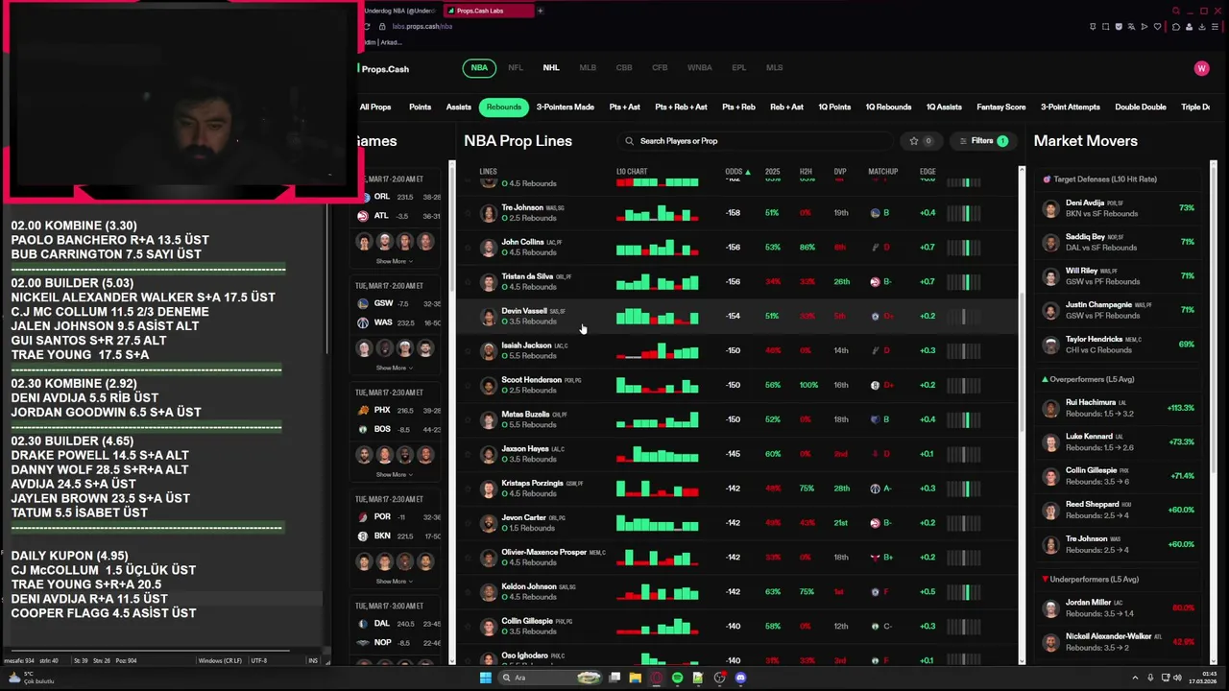Switch to the Points prop category

(x=420, y=107)
